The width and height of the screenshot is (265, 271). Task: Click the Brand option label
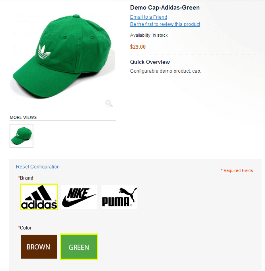click(26, 178)
